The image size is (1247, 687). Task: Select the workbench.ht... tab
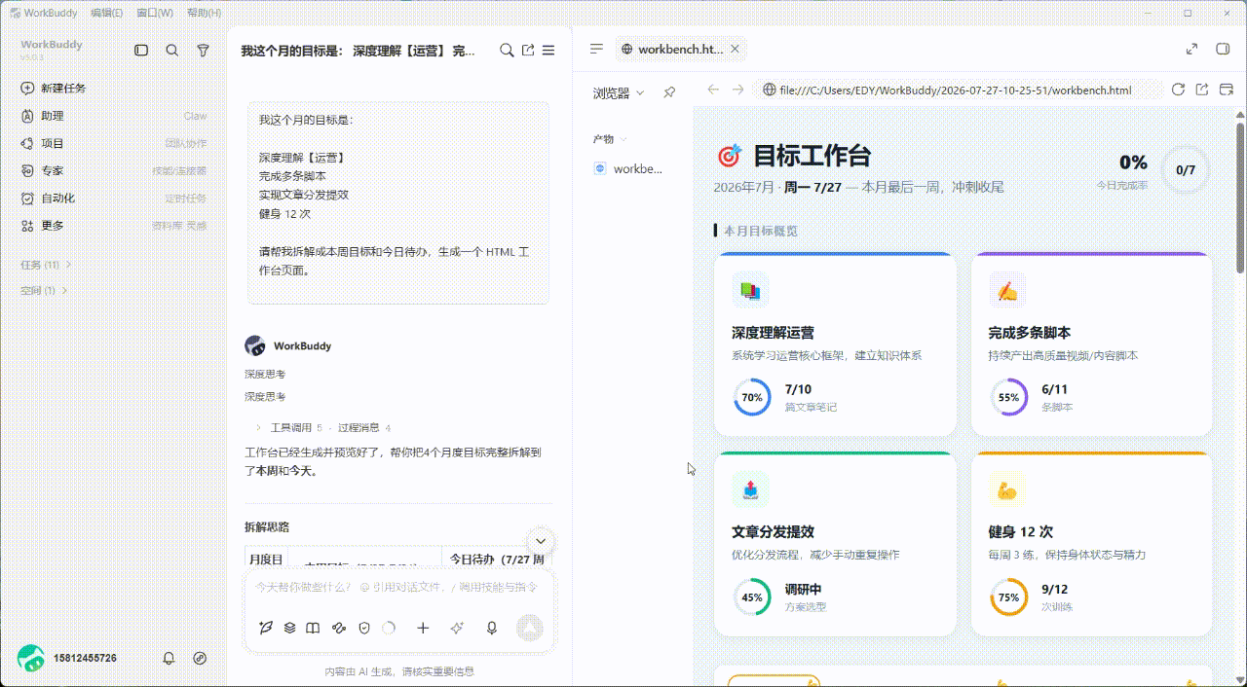click(680, 49)
